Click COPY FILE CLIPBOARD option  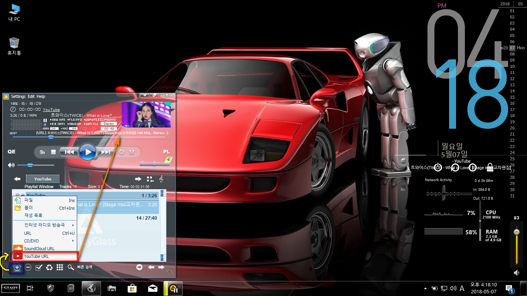(x=100, y=120)
